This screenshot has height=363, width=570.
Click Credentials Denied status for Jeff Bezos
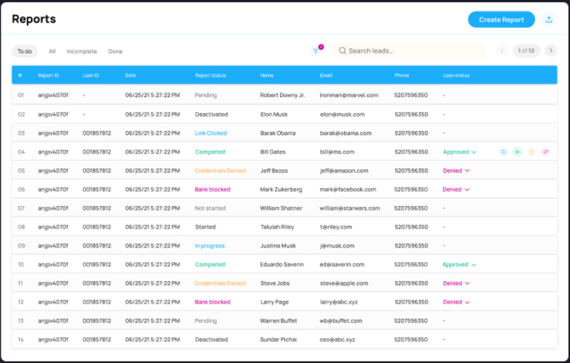220,171
